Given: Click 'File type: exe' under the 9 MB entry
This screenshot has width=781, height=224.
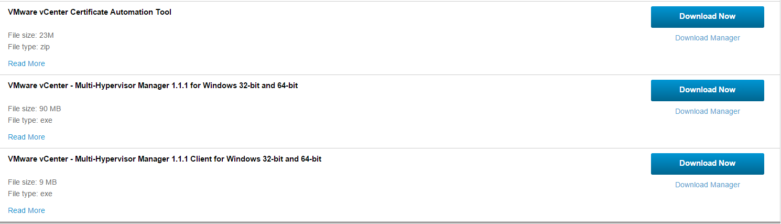Looking at the screenshot, I should coord(30,194).
